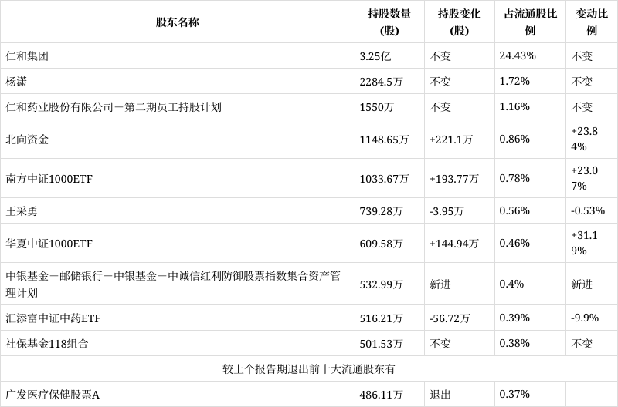The image size is (618, 407).
Task: Click the 占流通股比例 column header
Action: pos(530,22)
